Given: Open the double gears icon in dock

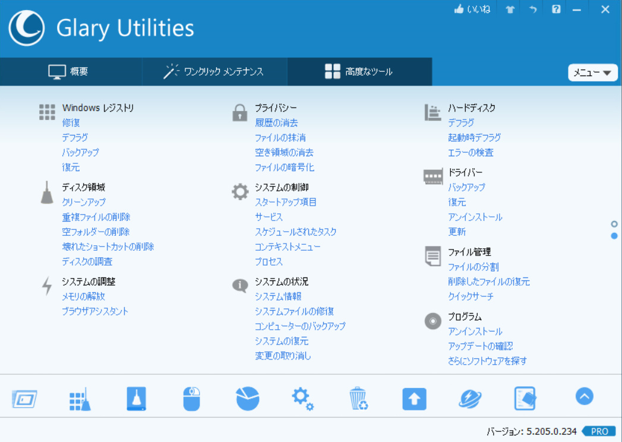Looking at the screenshot, I should [302, 399].
